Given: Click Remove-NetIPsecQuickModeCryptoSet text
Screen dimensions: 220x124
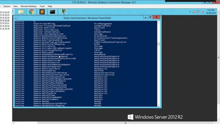Looking at the screenshot, I should tap(53, 89).
